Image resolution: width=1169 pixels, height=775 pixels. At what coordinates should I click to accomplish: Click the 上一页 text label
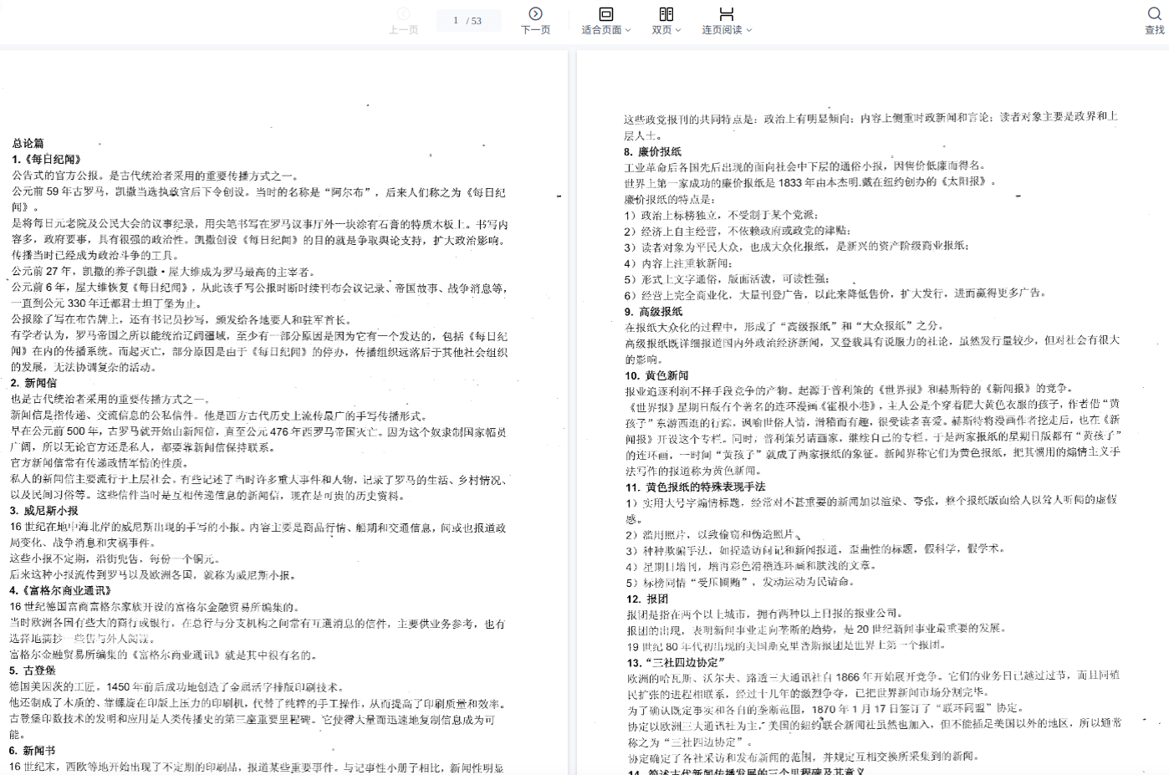(x=403, y=30)
